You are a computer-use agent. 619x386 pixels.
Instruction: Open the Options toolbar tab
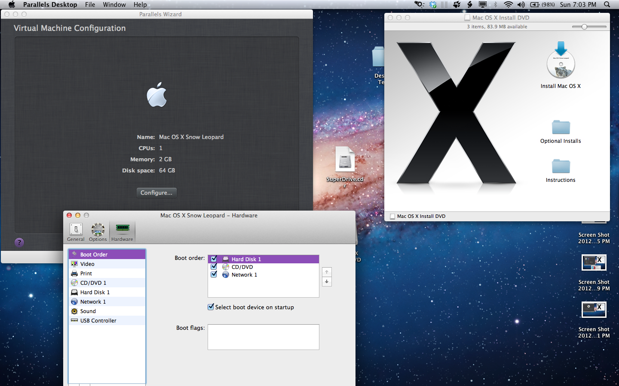[98, 232]
